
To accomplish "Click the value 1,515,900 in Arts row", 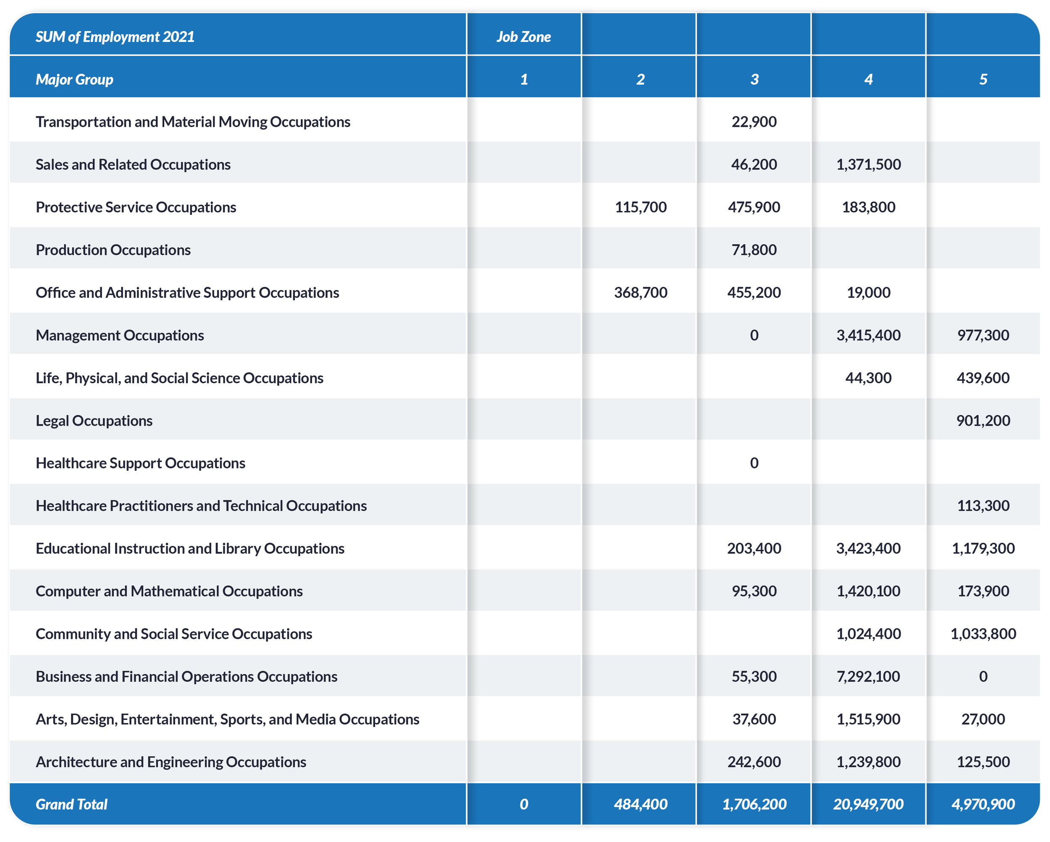I will [868, 719].
